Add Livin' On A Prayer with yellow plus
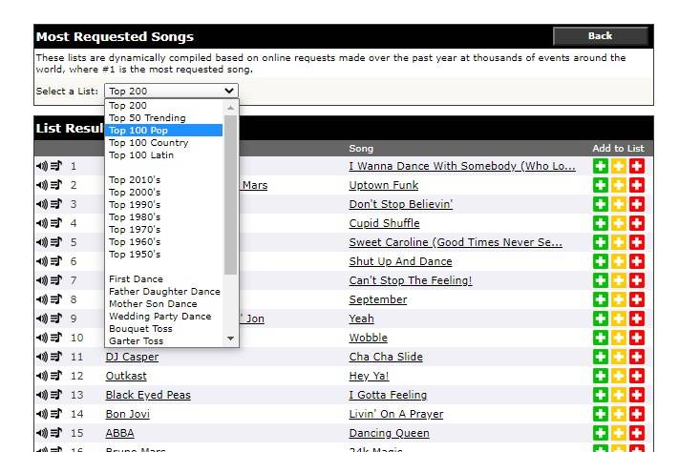The width and height of the screenshot is (679, 452). pyautogui.click(x=619, y=414)
